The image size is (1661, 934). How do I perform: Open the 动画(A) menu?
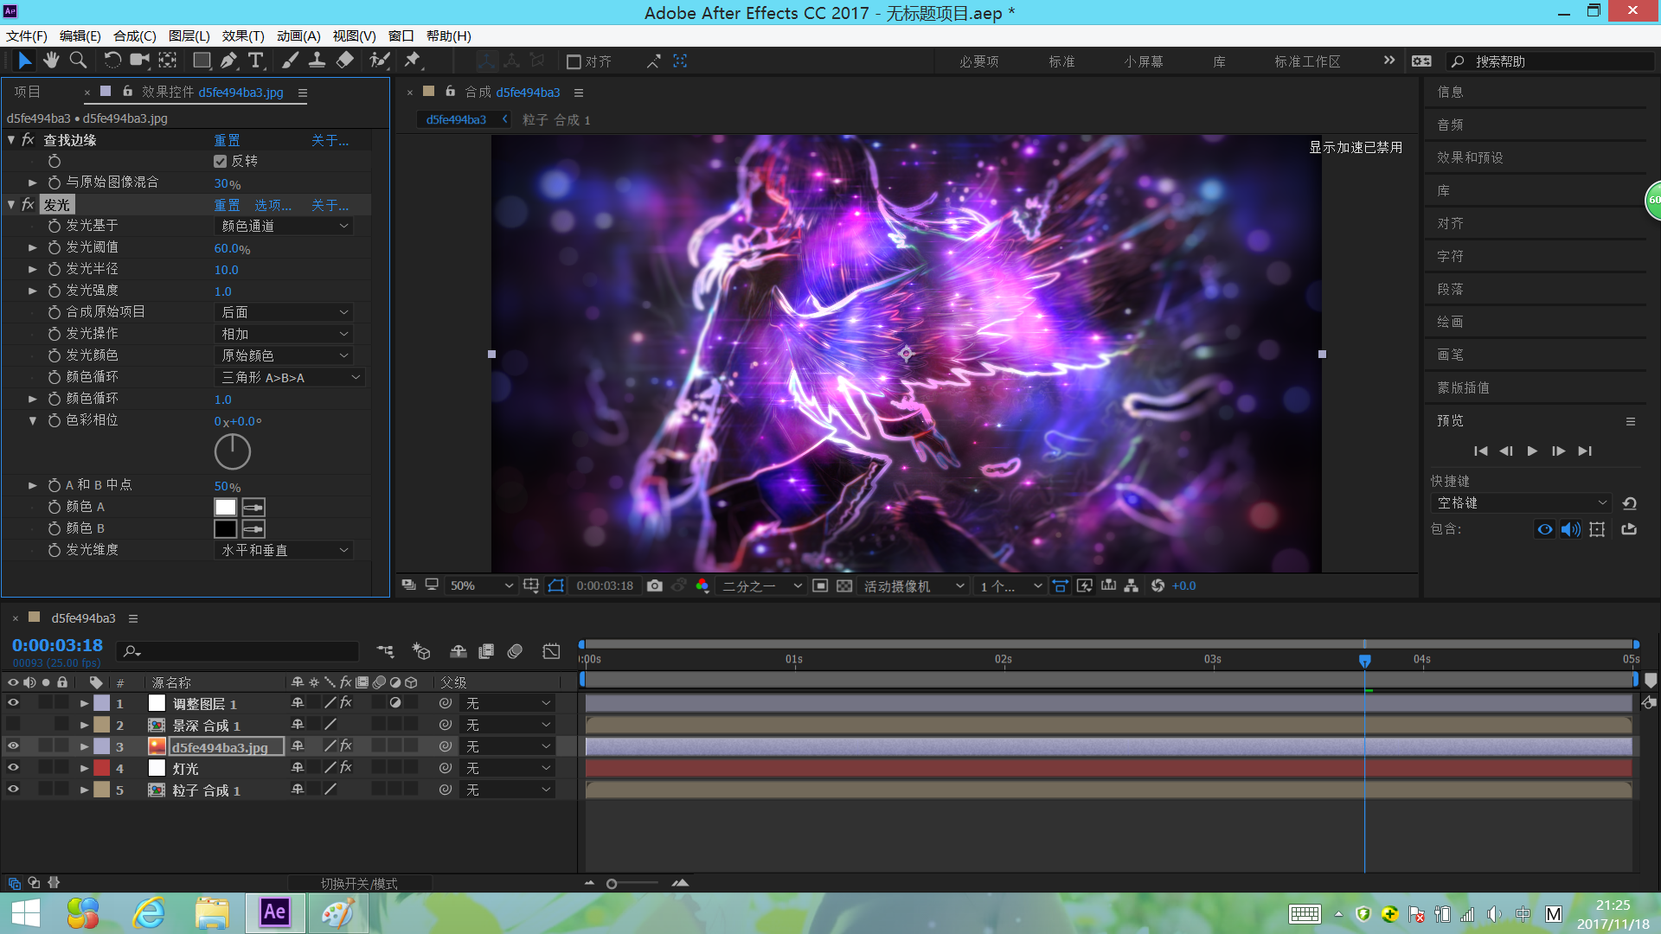point(298,35)
